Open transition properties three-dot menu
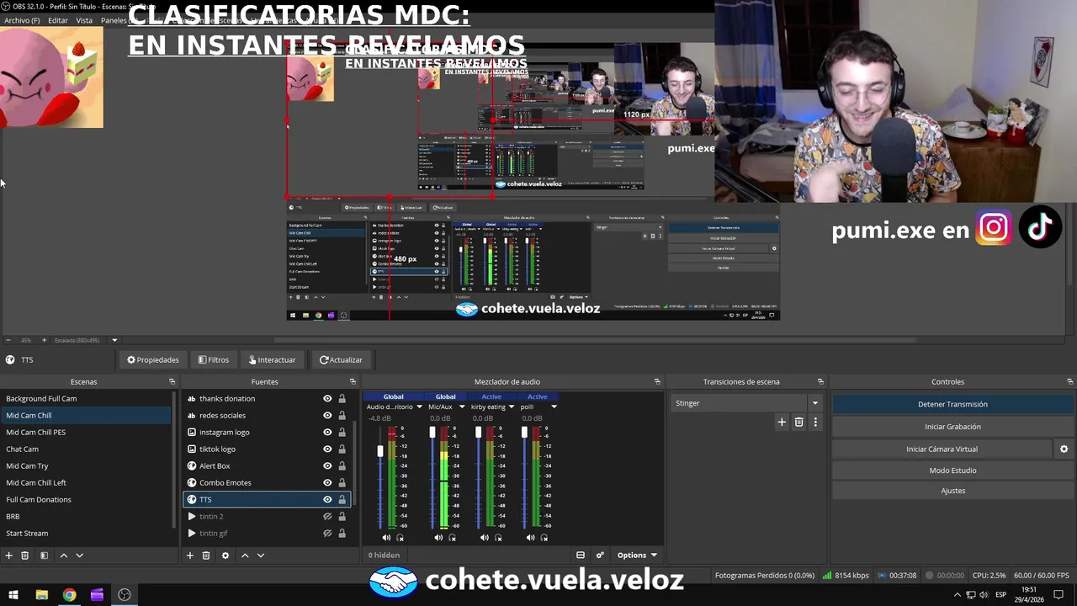 pos(814,422)
